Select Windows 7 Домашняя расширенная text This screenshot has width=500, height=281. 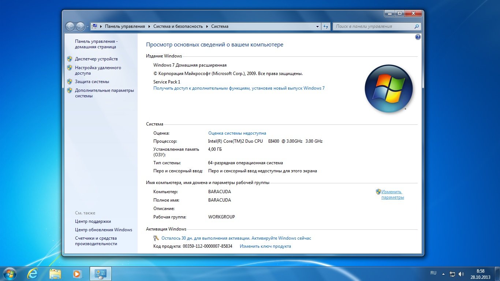tap(190, 65)
